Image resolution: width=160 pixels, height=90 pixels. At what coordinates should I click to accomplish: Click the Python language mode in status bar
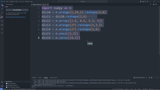(139, 89)
